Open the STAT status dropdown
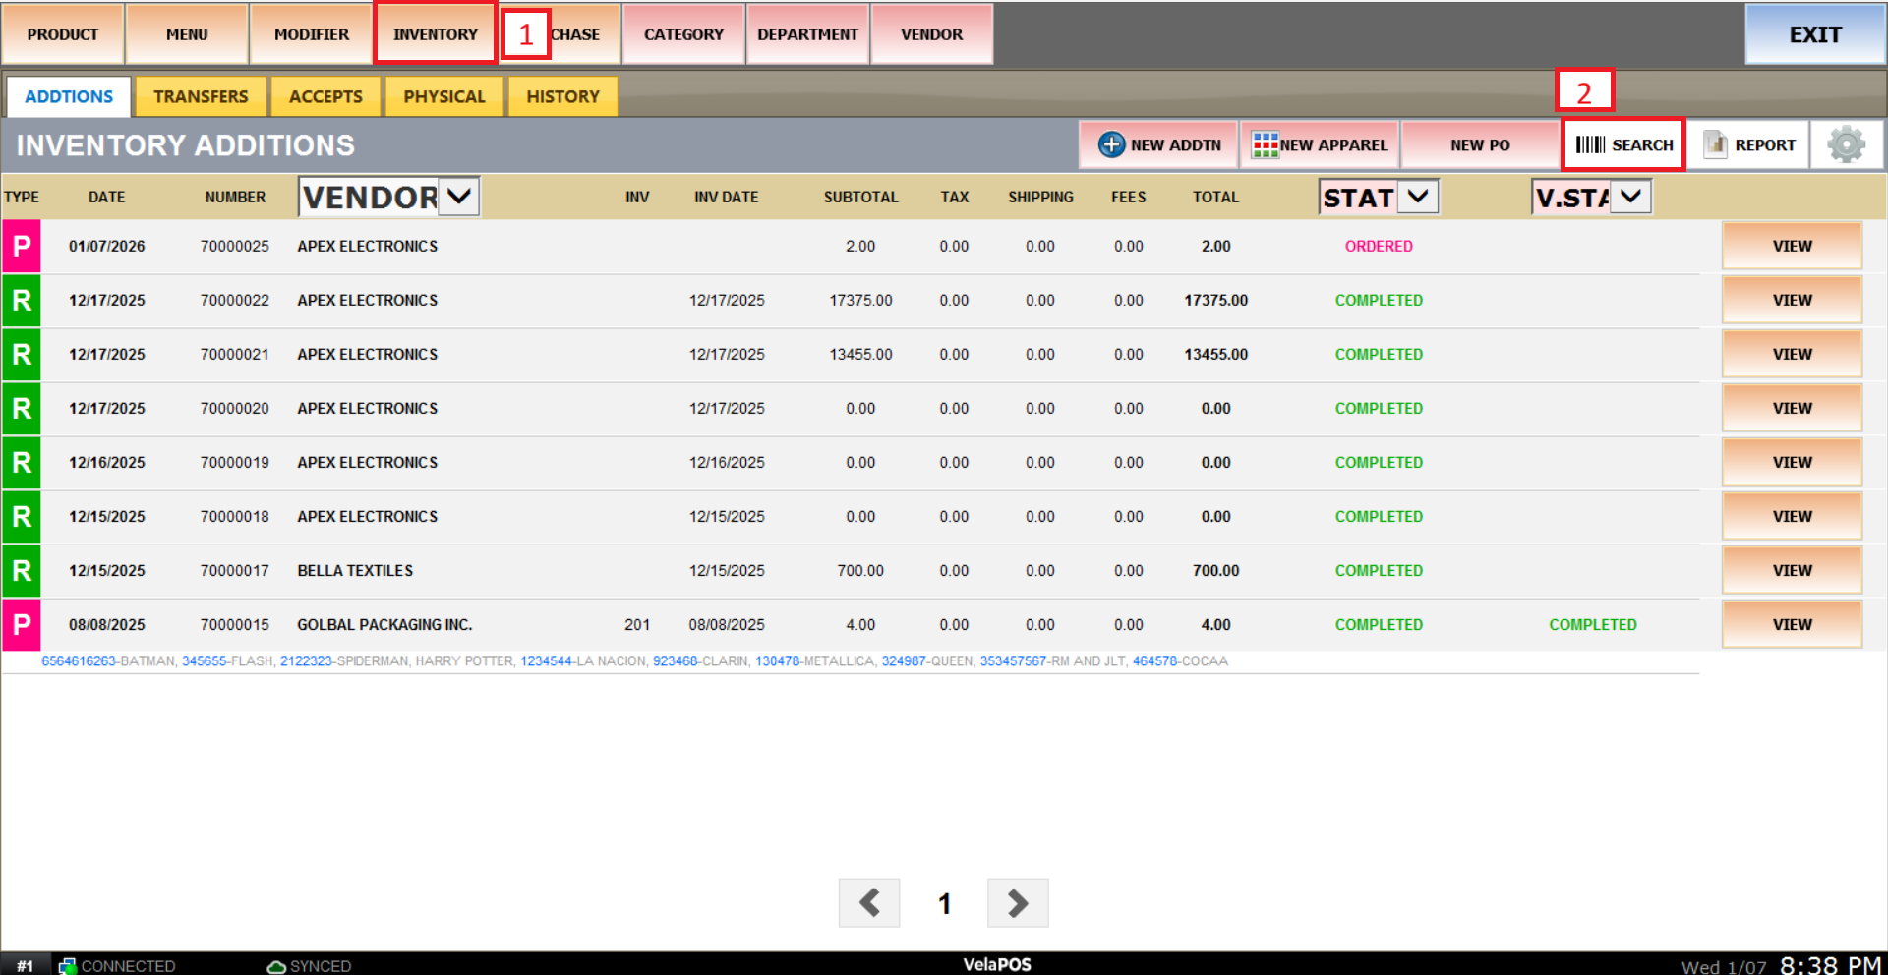 tap(1417, 197)
